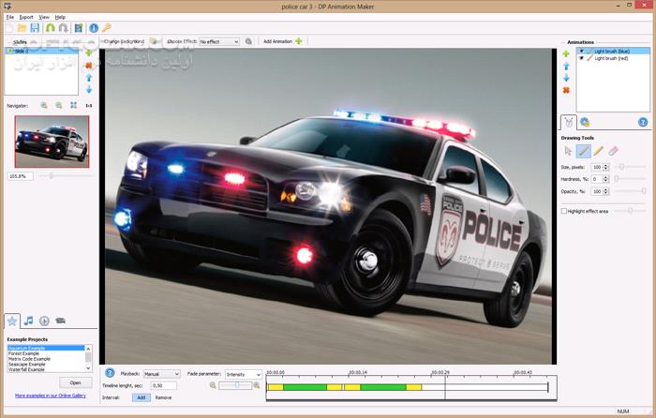Select Forest Example in list
The image size is (656, 418).
(x=23, y=353)
